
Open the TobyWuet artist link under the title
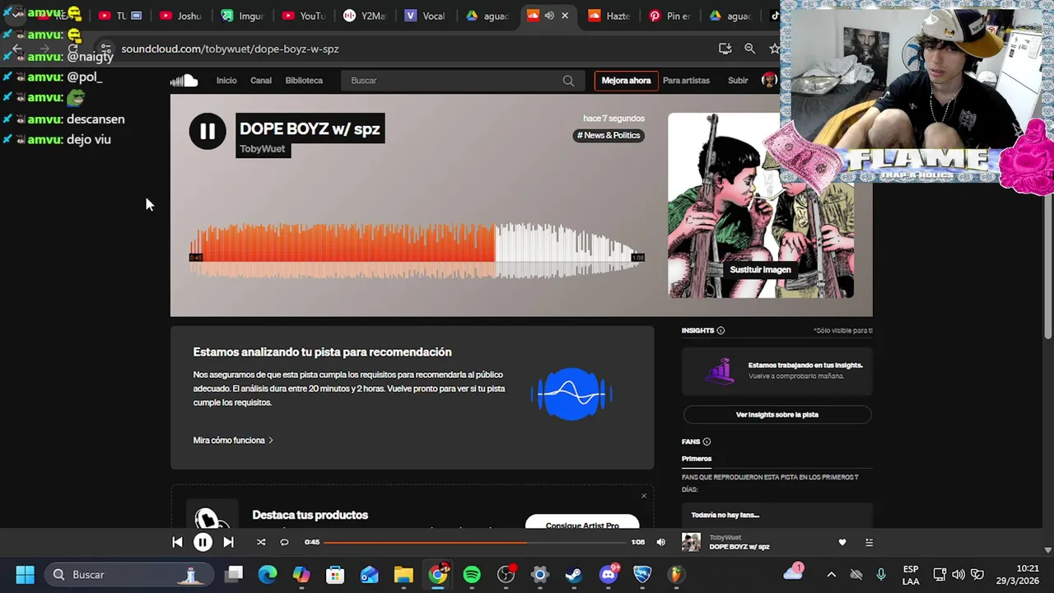click(263, 149)
